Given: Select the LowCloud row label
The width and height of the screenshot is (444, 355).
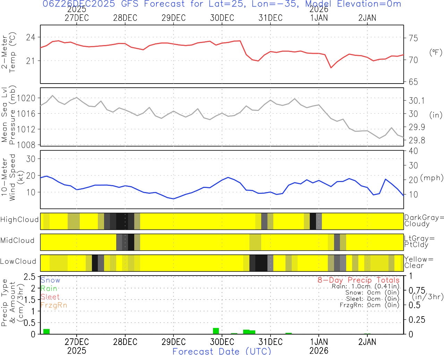Looking at the screenshot, I should [18, 262].
